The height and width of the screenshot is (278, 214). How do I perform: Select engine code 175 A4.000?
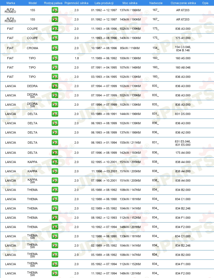(183, 153)
